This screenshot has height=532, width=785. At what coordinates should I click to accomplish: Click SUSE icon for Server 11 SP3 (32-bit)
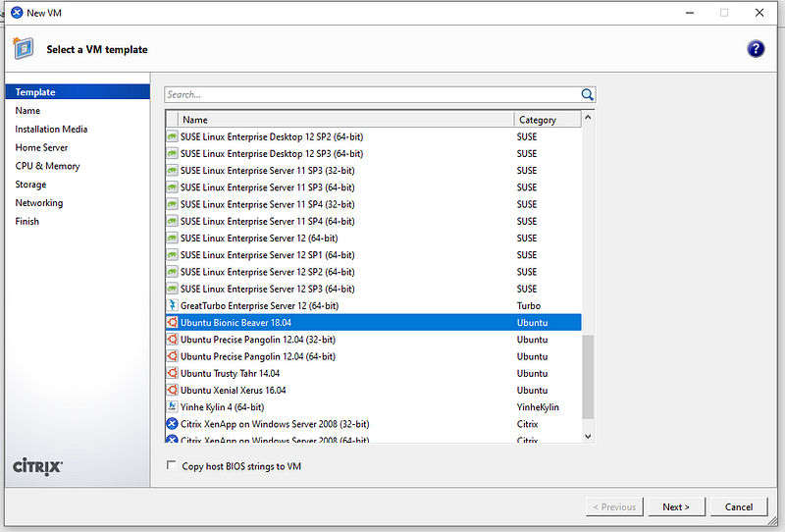pyautogui.click(x=172, y=171)
